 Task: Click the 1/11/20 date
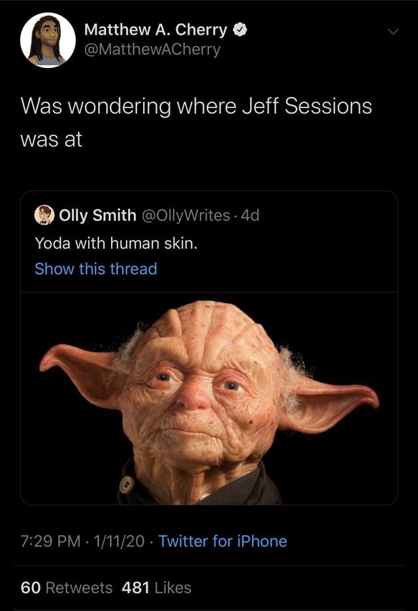(x=119, y=541)
